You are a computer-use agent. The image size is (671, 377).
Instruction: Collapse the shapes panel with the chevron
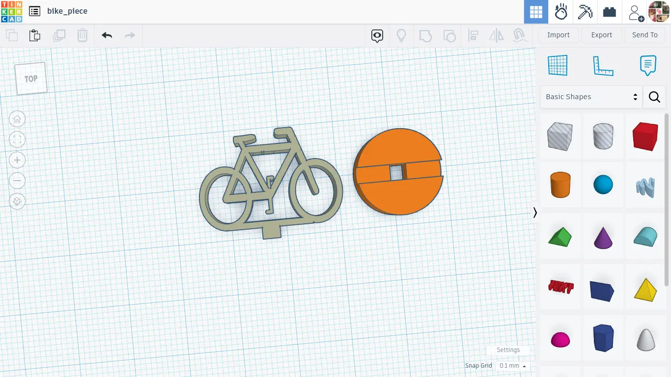[x=535, y=213]
